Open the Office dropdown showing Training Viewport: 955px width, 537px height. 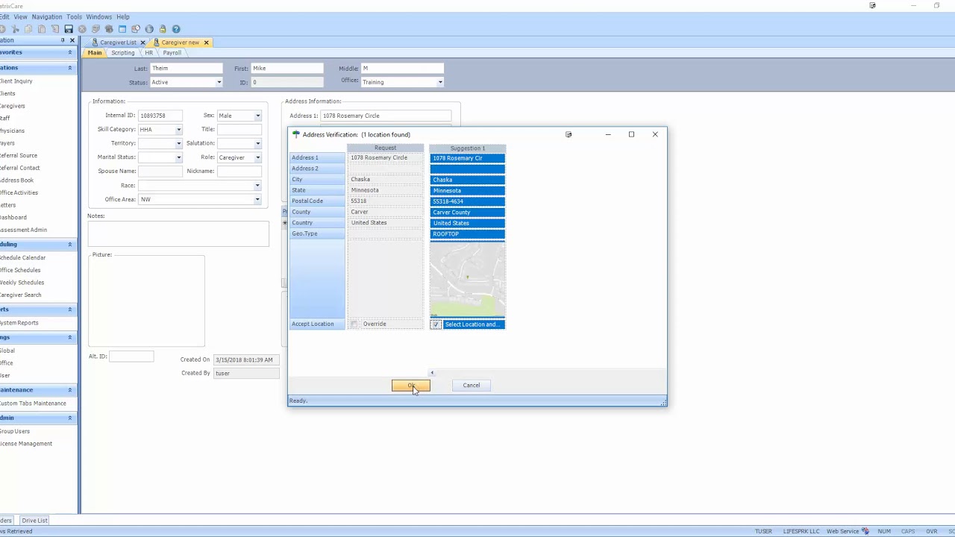[x=440, y=82]
